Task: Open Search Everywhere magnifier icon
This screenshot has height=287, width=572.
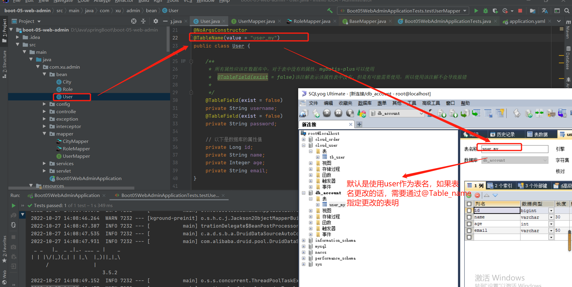Action: pos(567,11)
